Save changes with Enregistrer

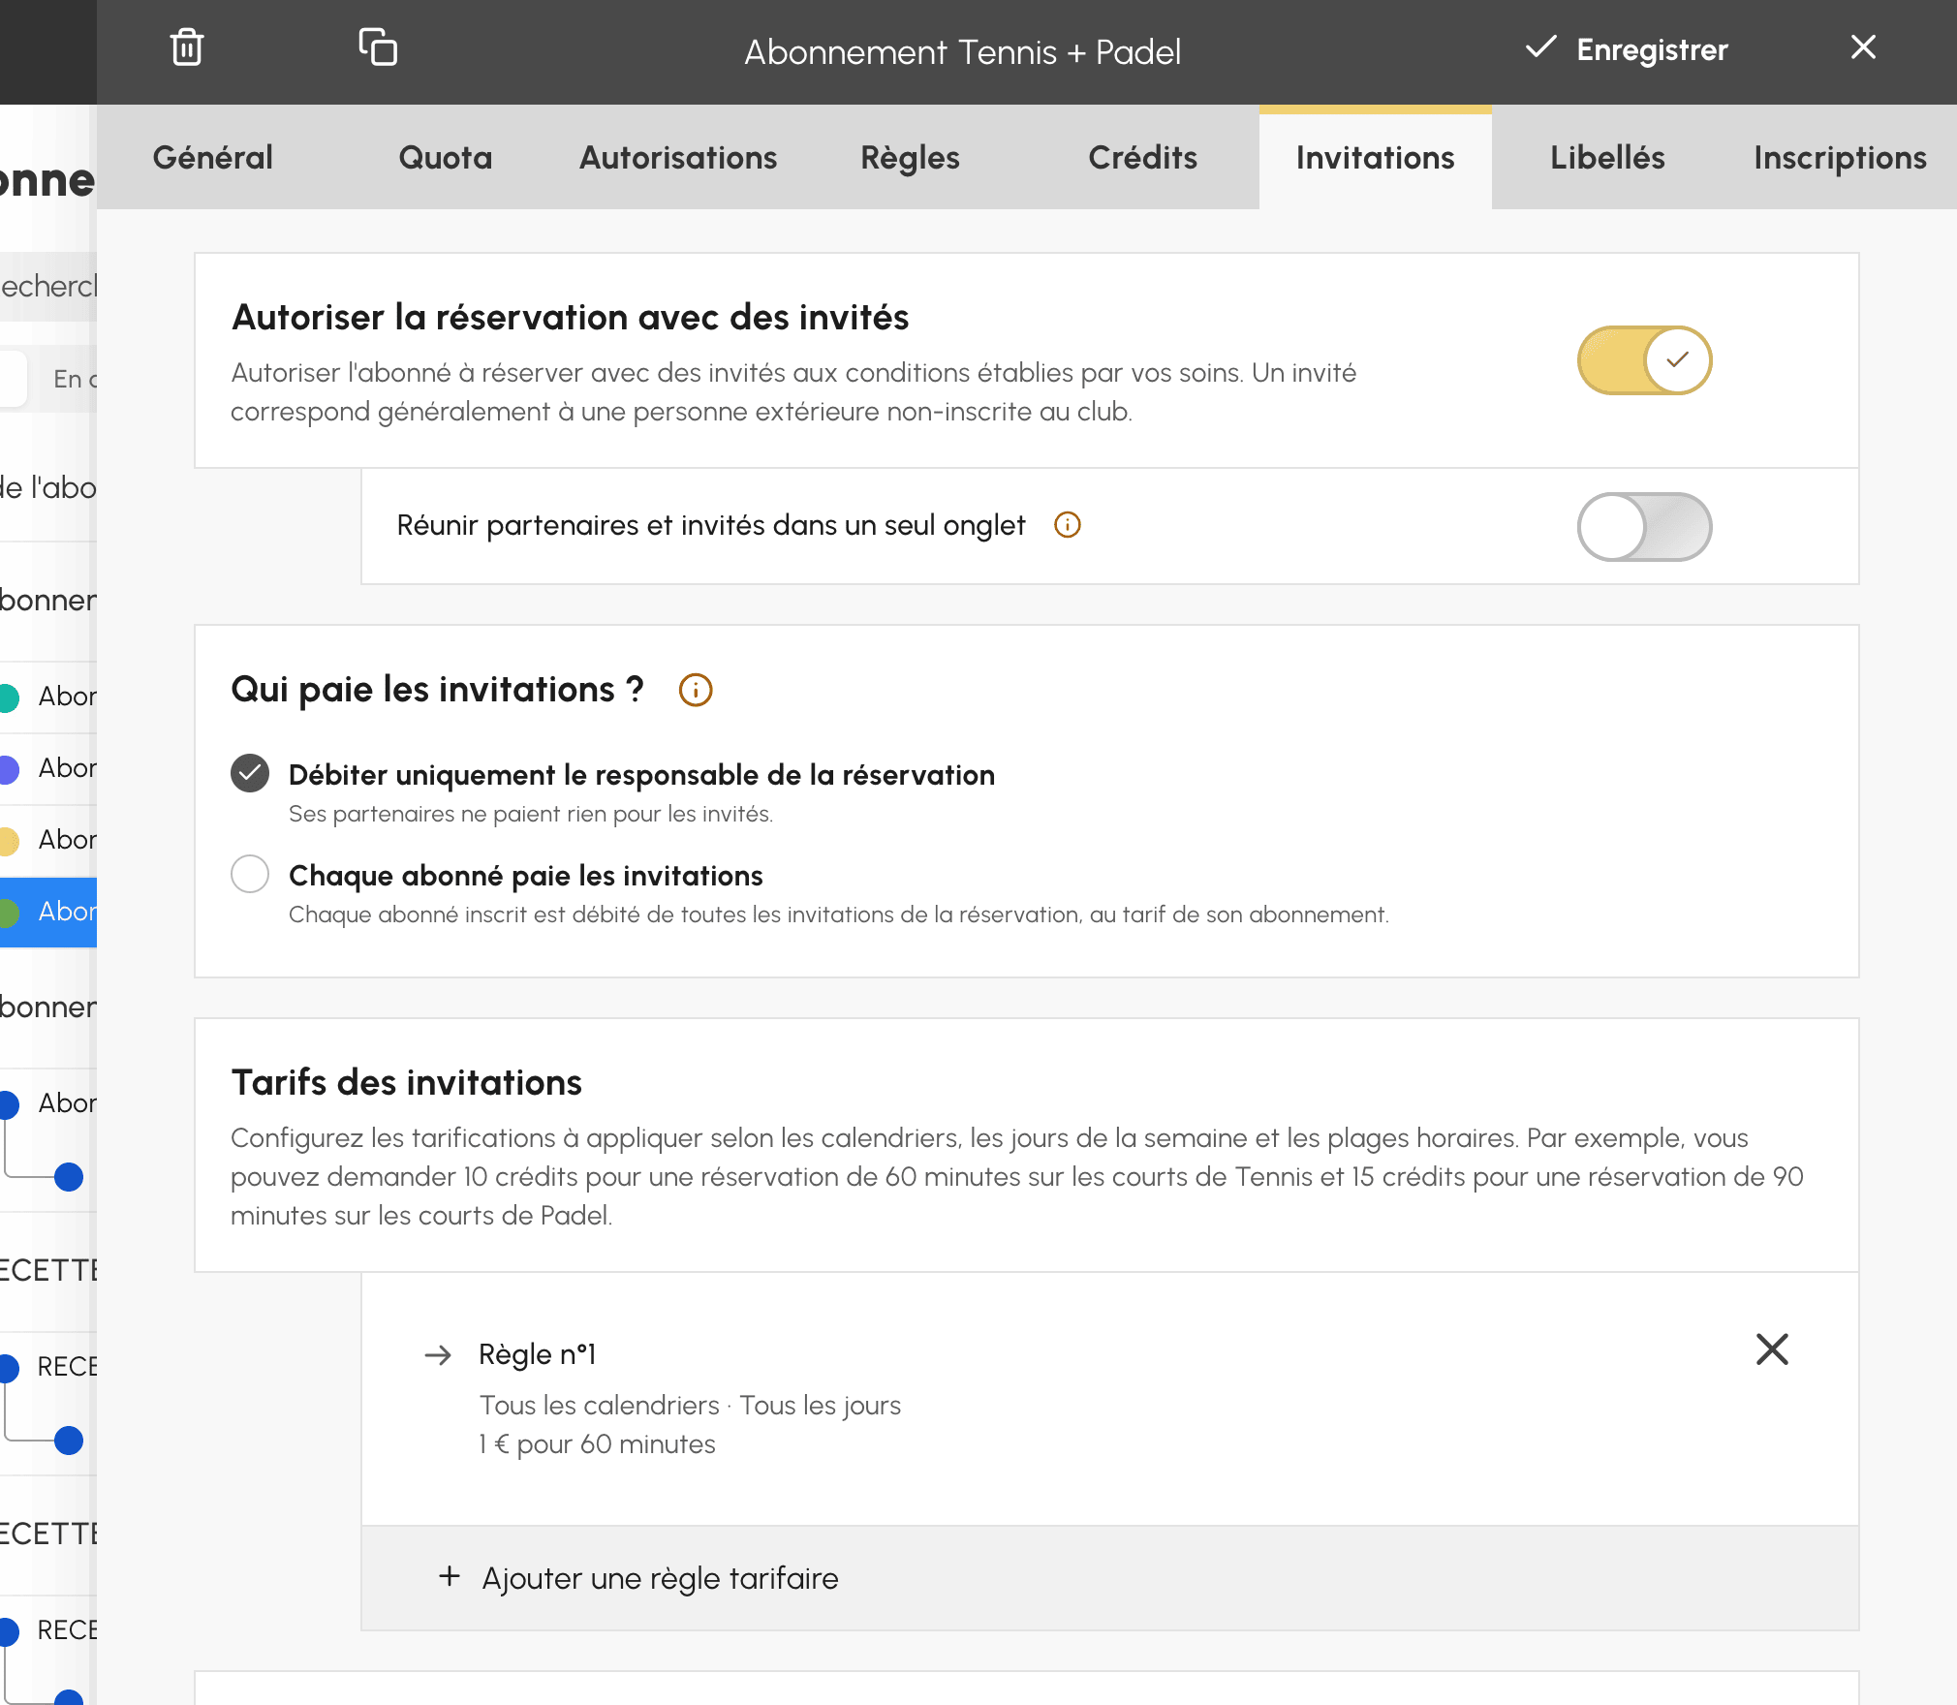[1627, 49]
